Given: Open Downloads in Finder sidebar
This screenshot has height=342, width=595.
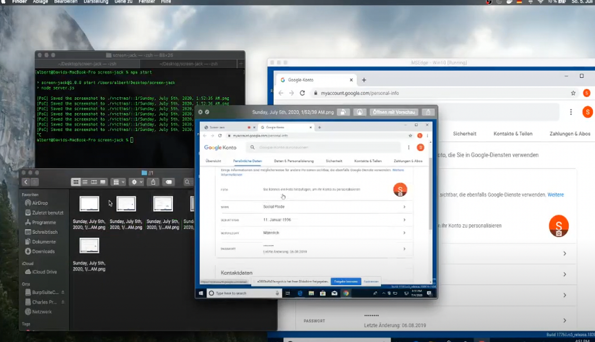Looking at the screenshot, I should click(x=40, y=251).
